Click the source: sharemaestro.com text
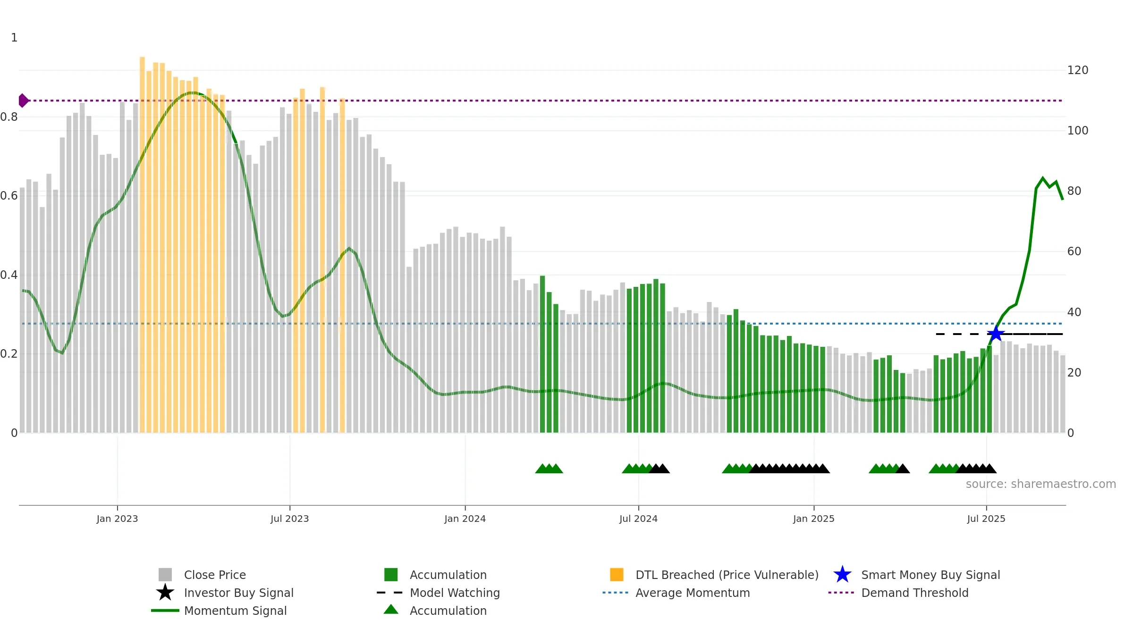 (1041, 484)
